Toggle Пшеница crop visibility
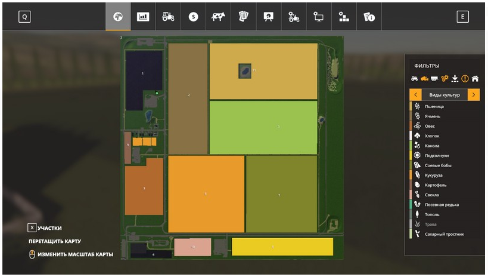 click(x=445, y=106)
